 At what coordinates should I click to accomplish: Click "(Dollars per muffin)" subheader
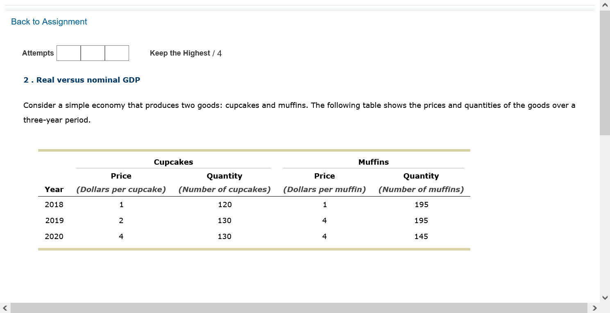[x=324, y=190]
